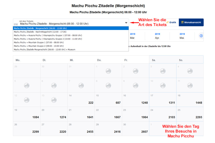Click the mountain icon on day 4
The width and height of the screenshot is (215, 143).
tap(190, 71)
